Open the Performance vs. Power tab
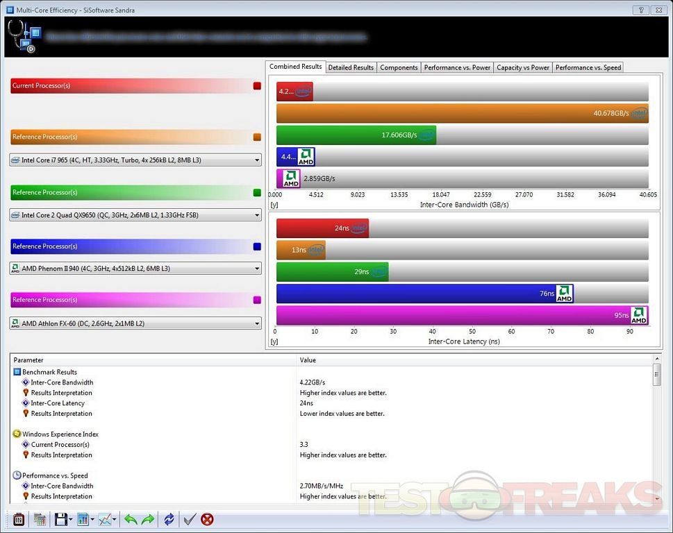Viewport: 673px width, 533px height. (x=457, y=67)
